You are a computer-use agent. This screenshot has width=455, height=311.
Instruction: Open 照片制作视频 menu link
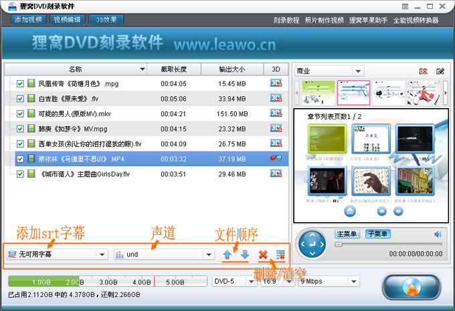tap(324, 20)
